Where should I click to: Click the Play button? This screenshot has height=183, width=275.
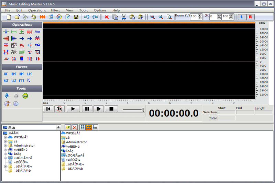pyautogui.click(x=73, y=109)
